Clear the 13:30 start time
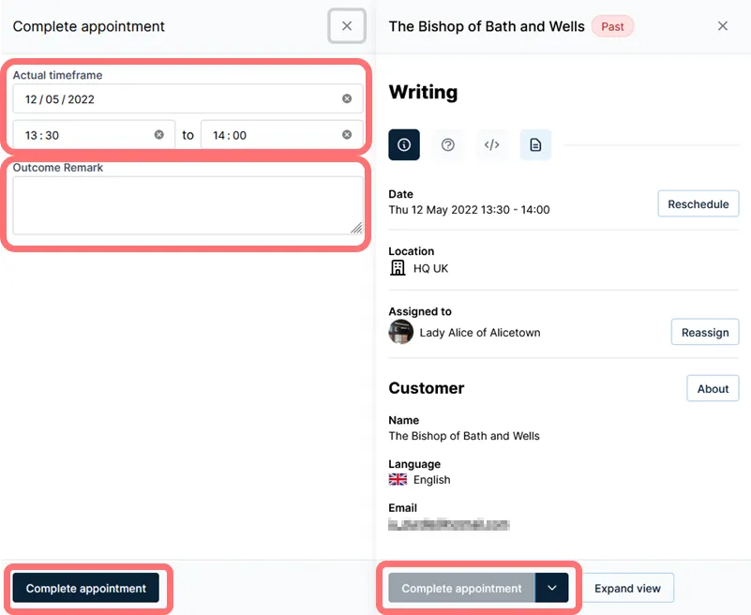This screenshot has height=615, width=751. tap(159, 135)
